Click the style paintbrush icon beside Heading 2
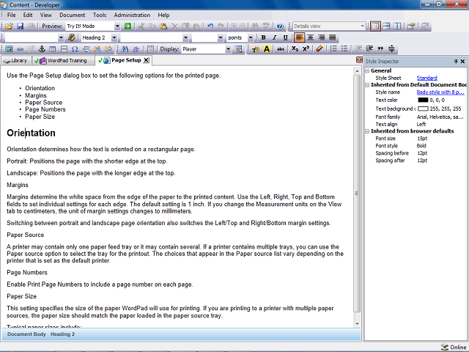 pos(72,37)
